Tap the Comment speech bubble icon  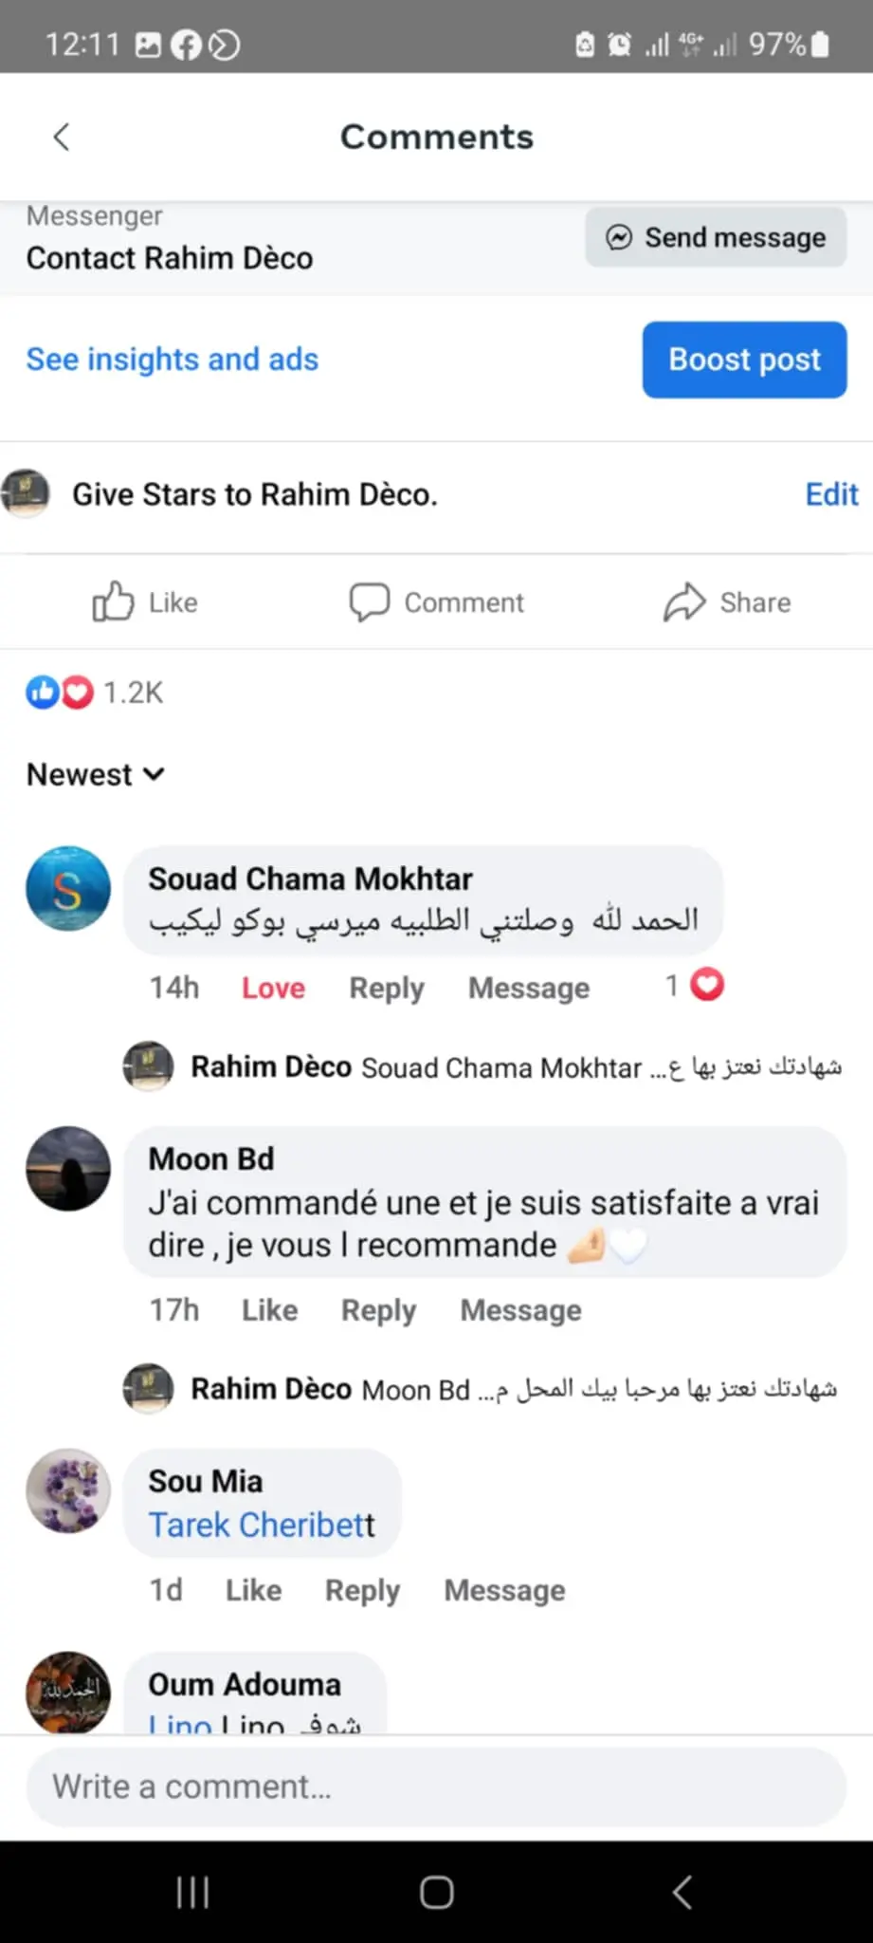pyautogui.click(x=369, y=601)
